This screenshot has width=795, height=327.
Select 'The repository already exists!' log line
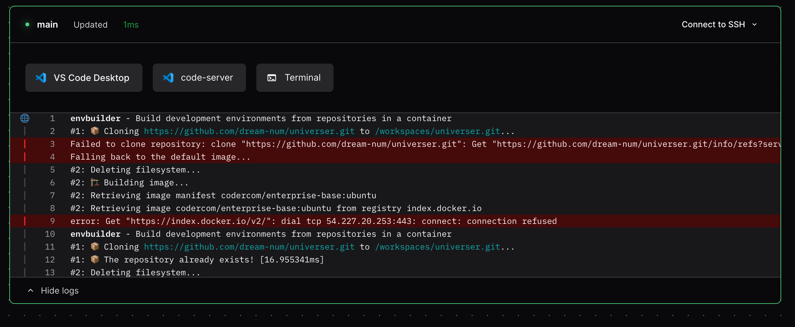pyautogui.click(x=395, y=260)
